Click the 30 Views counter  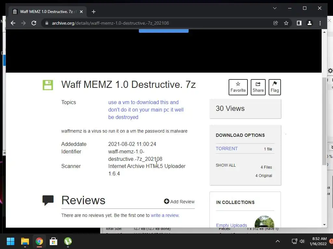(230, 108)
